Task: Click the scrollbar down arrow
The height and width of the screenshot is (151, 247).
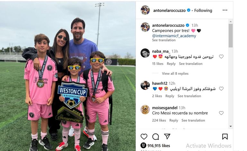Action: coord(231,126)
